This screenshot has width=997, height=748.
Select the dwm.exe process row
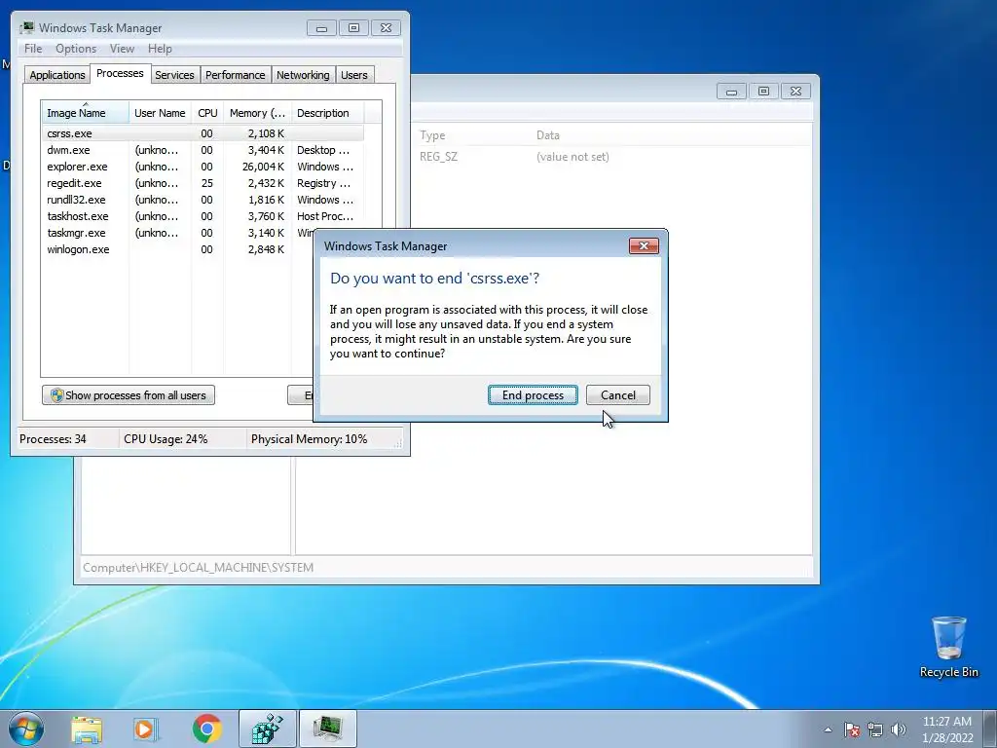click(203, 150)
